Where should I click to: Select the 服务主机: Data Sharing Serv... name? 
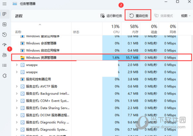click(x=48, y=108)
